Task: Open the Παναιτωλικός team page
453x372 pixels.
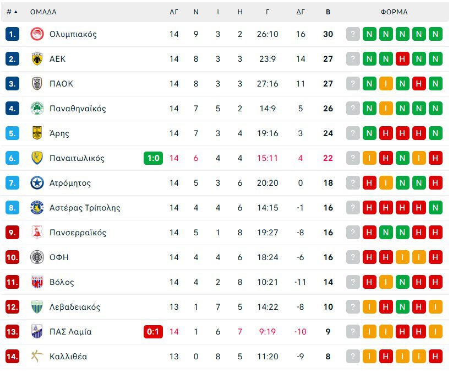Action: [77, 158]
